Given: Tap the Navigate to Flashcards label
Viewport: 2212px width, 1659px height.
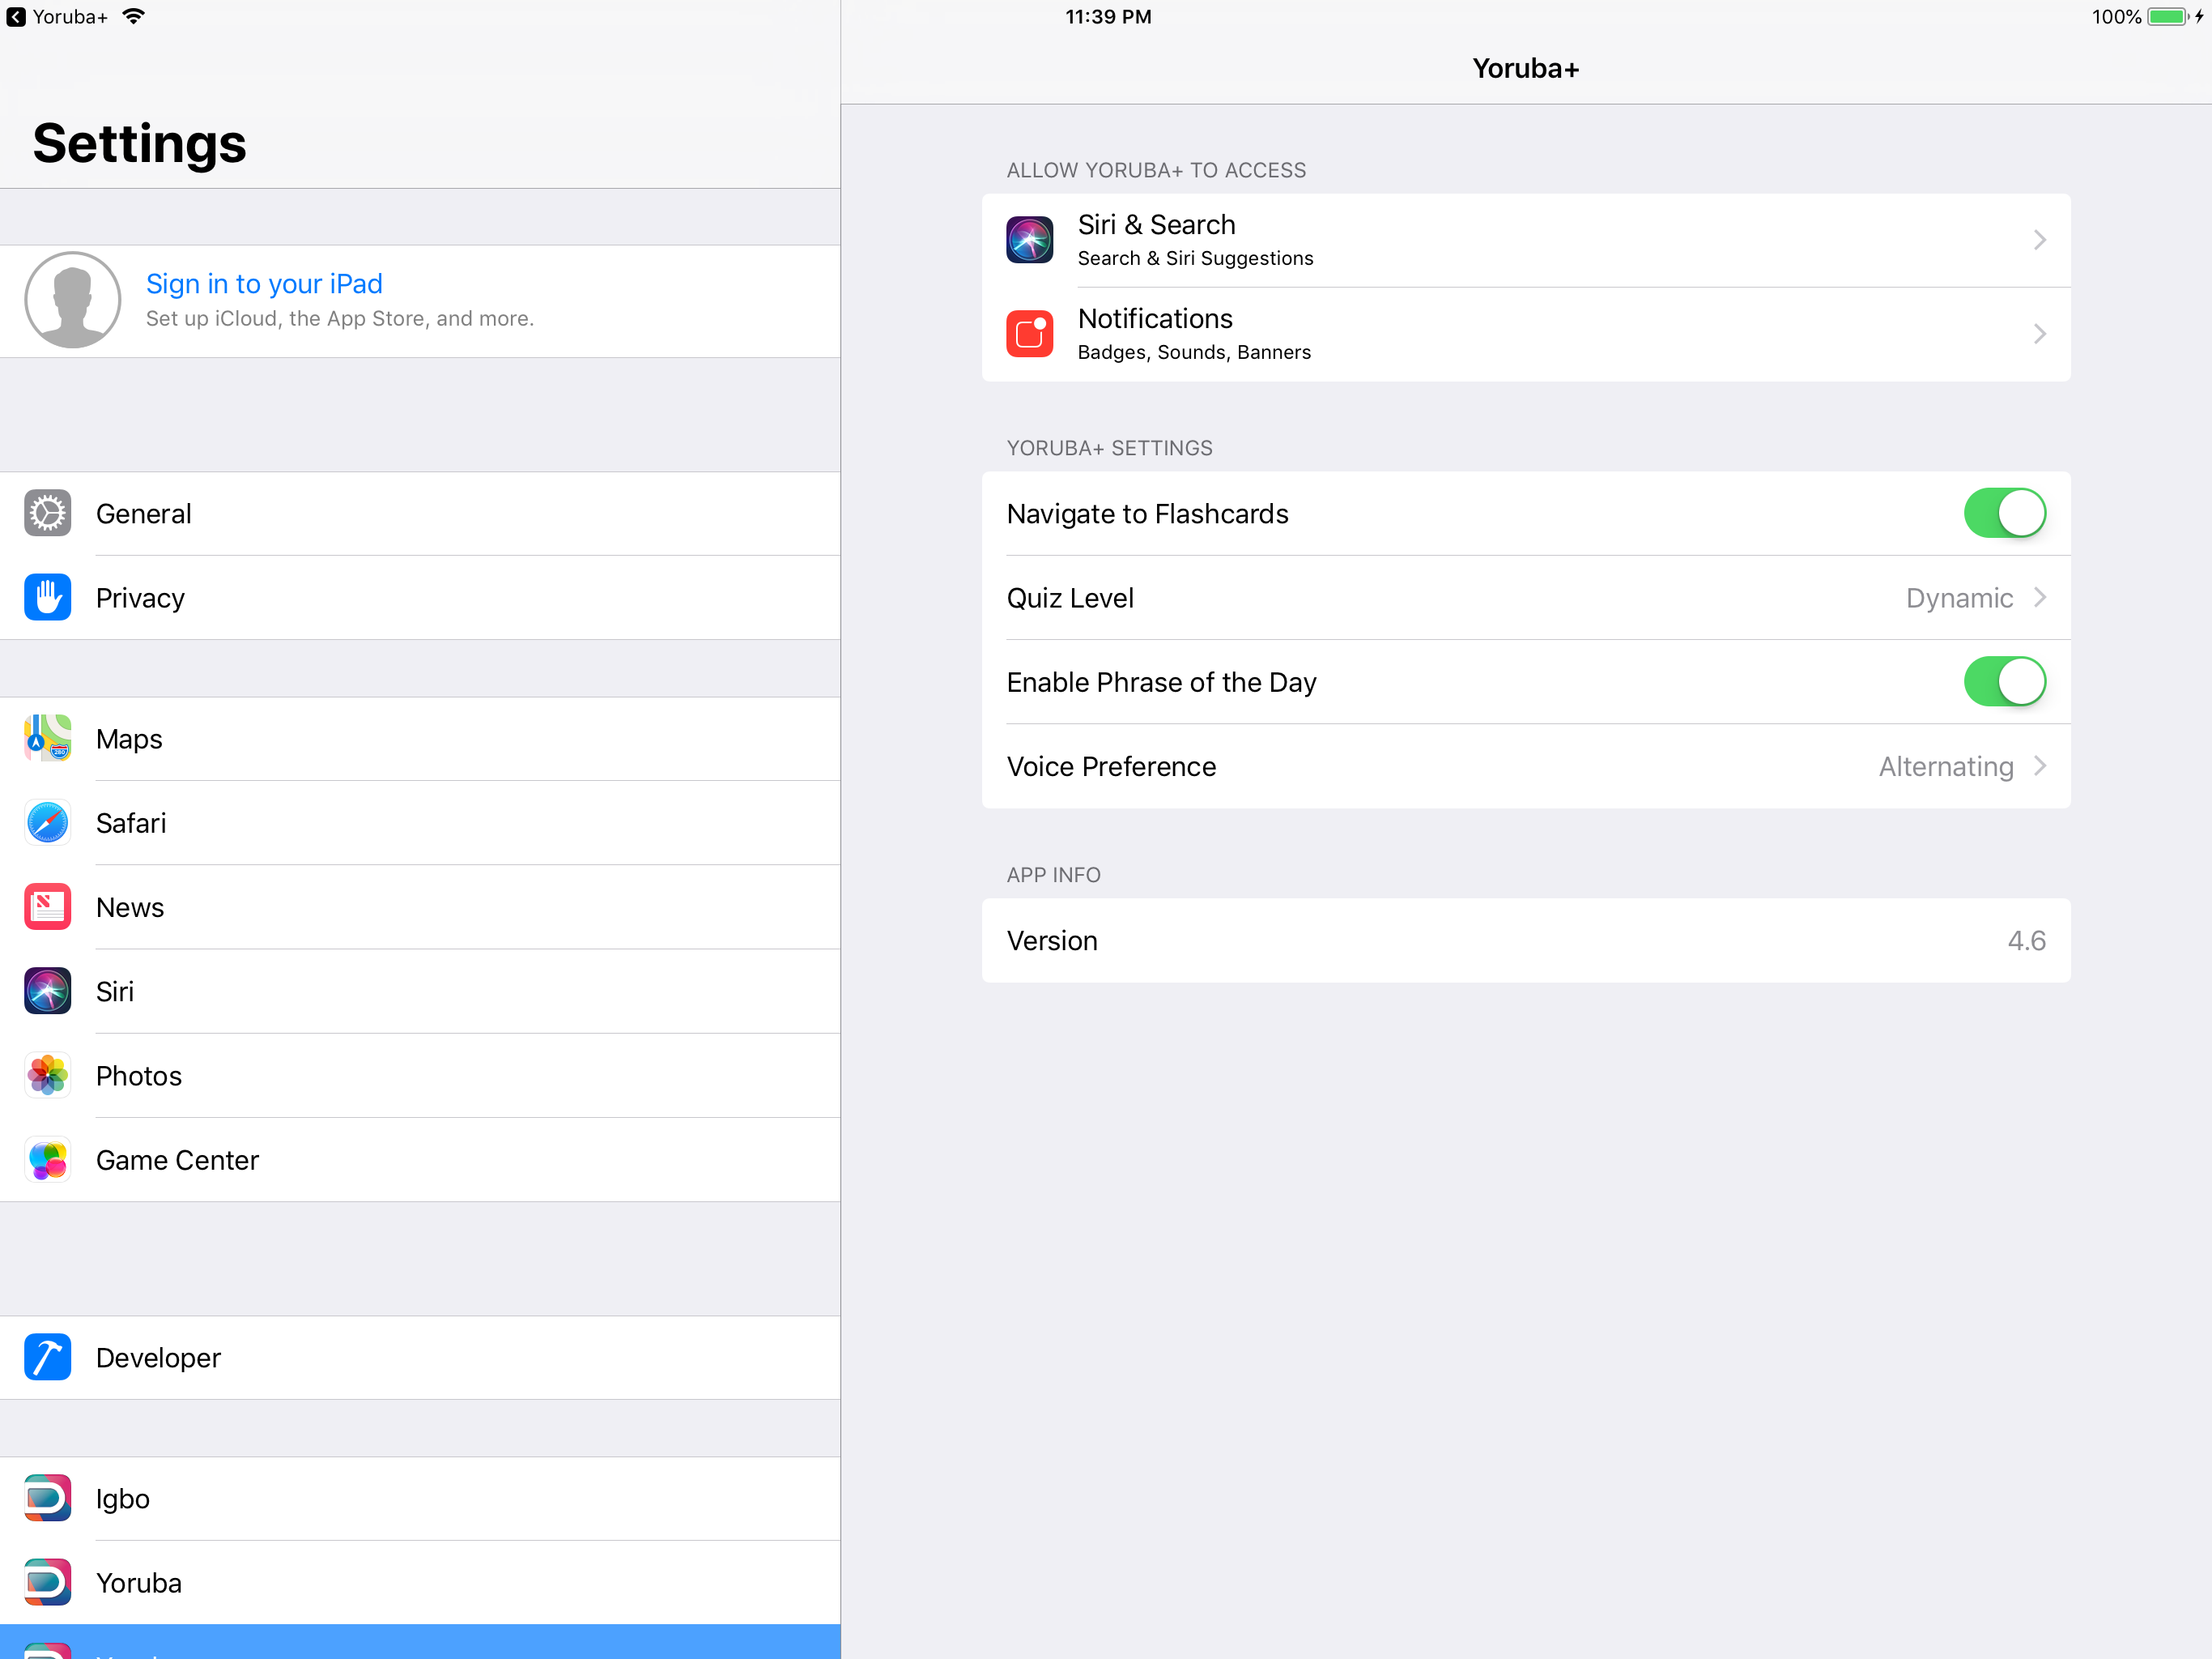Looking at the screenshot, I should pyautogui.click(x=1147, y=514).
